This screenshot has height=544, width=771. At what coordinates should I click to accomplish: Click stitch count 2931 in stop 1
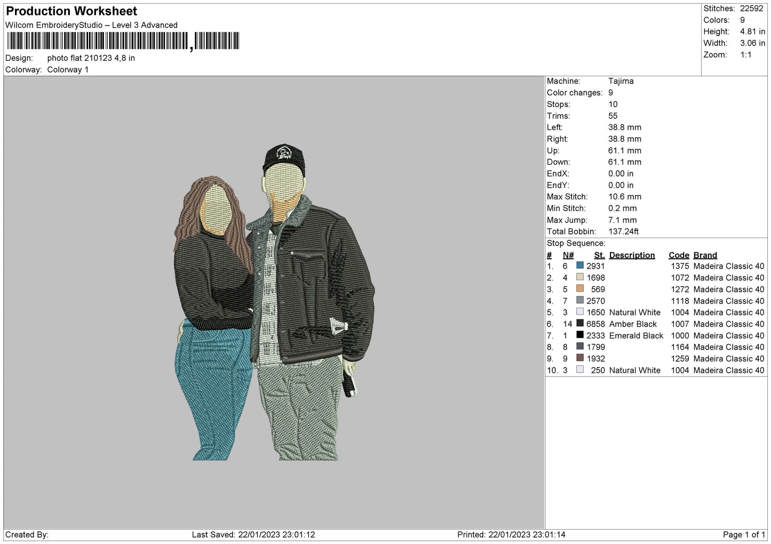pyautogui.click(x=595, y=266)
